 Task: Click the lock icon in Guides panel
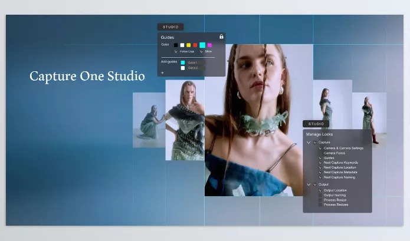click(221, 37)
